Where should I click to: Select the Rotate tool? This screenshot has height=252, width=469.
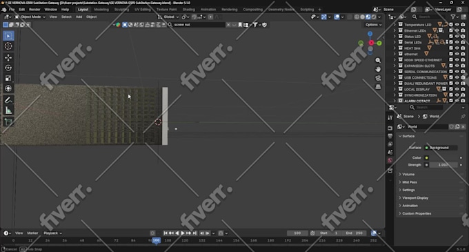click(x=8, y=68)
